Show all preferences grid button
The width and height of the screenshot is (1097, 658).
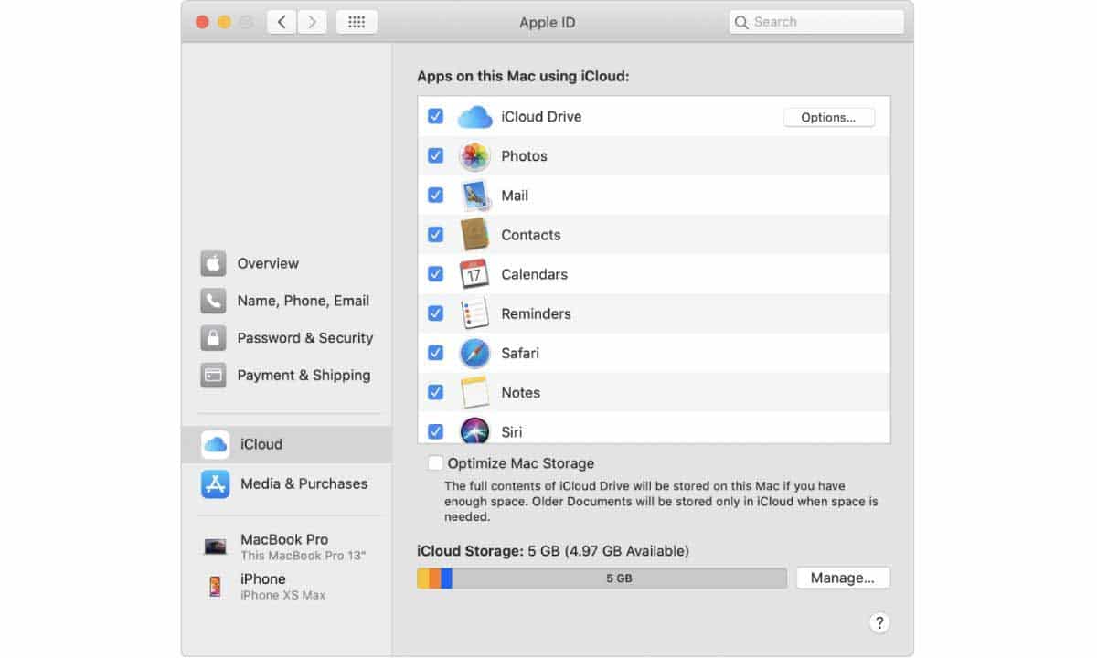click(x=357, y=22)
